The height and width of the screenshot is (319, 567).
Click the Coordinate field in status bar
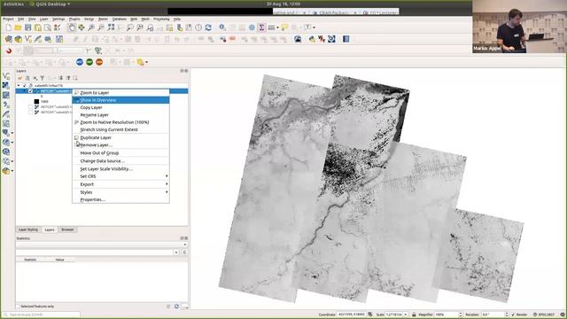click(x=352, y=315)
